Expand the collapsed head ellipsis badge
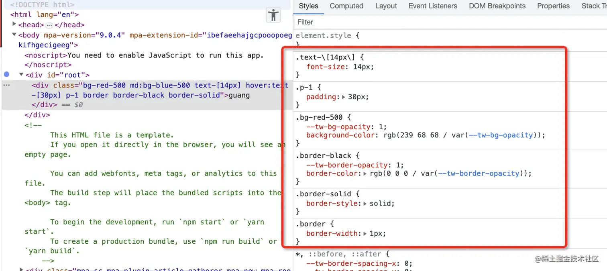607x271 pixels. point(49,25)
